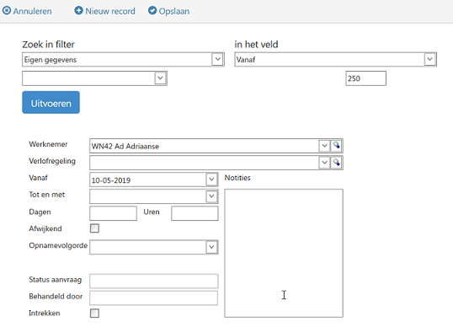The image size is (453, 327).
Task: Expand the Opnamevolgorde dropdown arrow
Action: [211, 247]
